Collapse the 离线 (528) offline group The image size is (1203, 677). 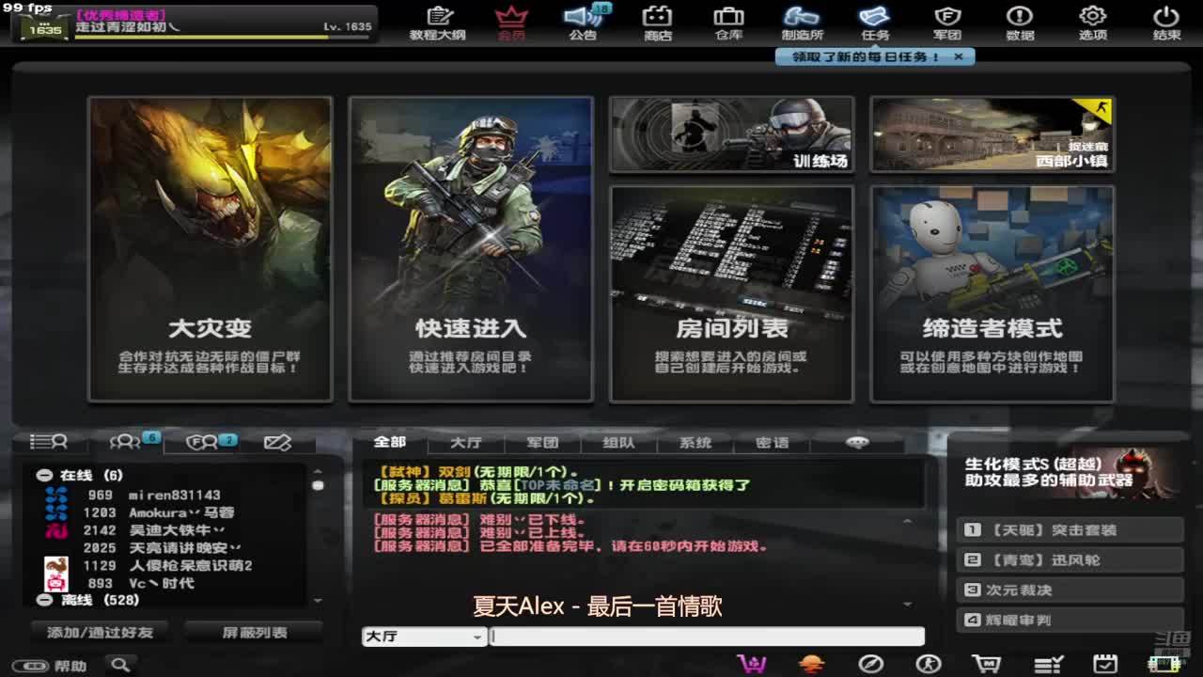point(44,600)
